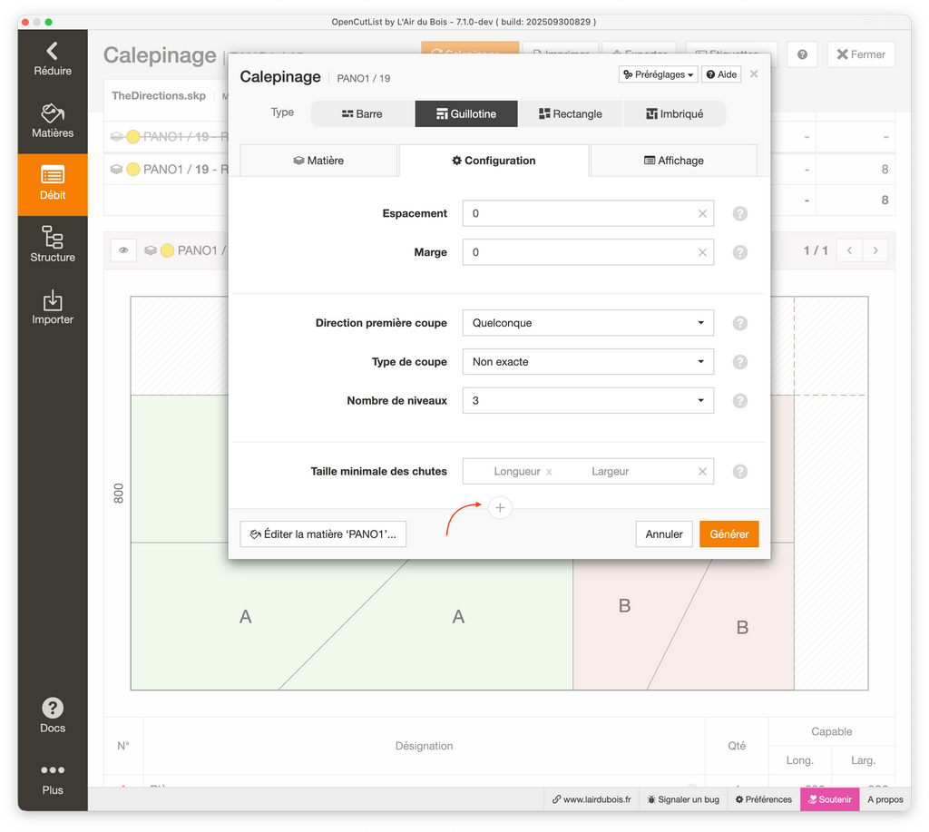This screenshot has width=929, height=832.
Task: Switch to the Matière tab
Action: pyautogui.click(x=318, y=161)
